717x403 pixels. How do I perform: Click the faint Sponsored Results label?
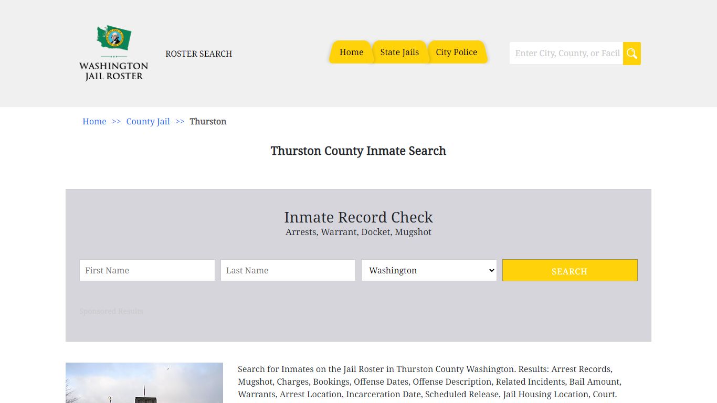111,311
